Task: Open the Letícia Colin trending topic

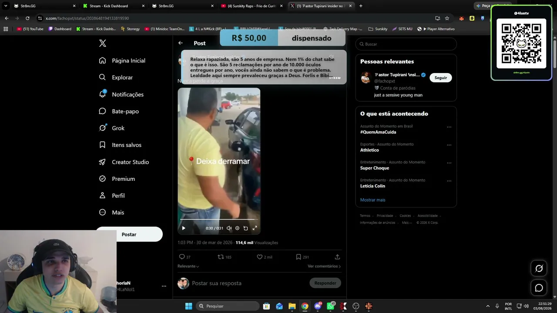Action: tap(372, 186)
